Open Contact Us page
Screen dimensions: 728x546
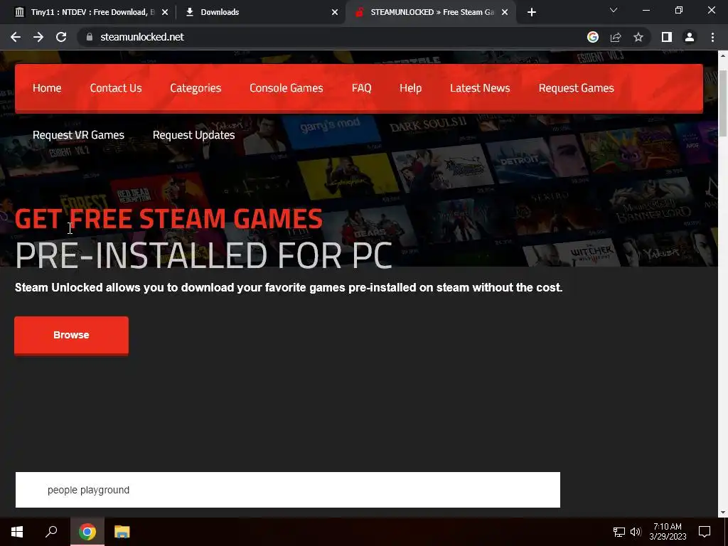click(x=116, y=87)
